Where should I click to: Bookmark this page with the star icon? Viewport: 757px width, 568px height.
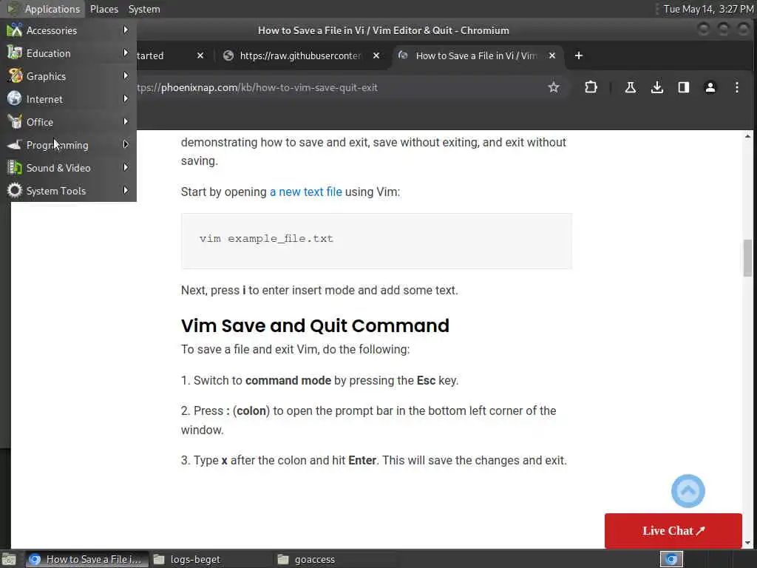[553, 87]
